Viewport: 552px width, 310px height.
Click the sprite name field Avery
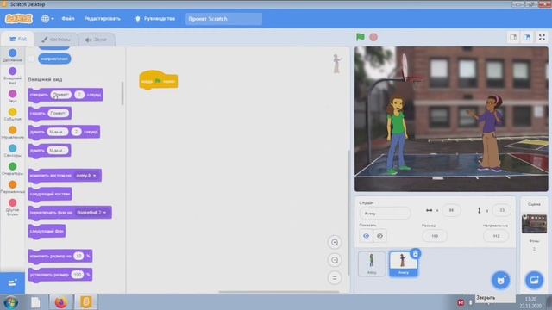coord(385,214)
